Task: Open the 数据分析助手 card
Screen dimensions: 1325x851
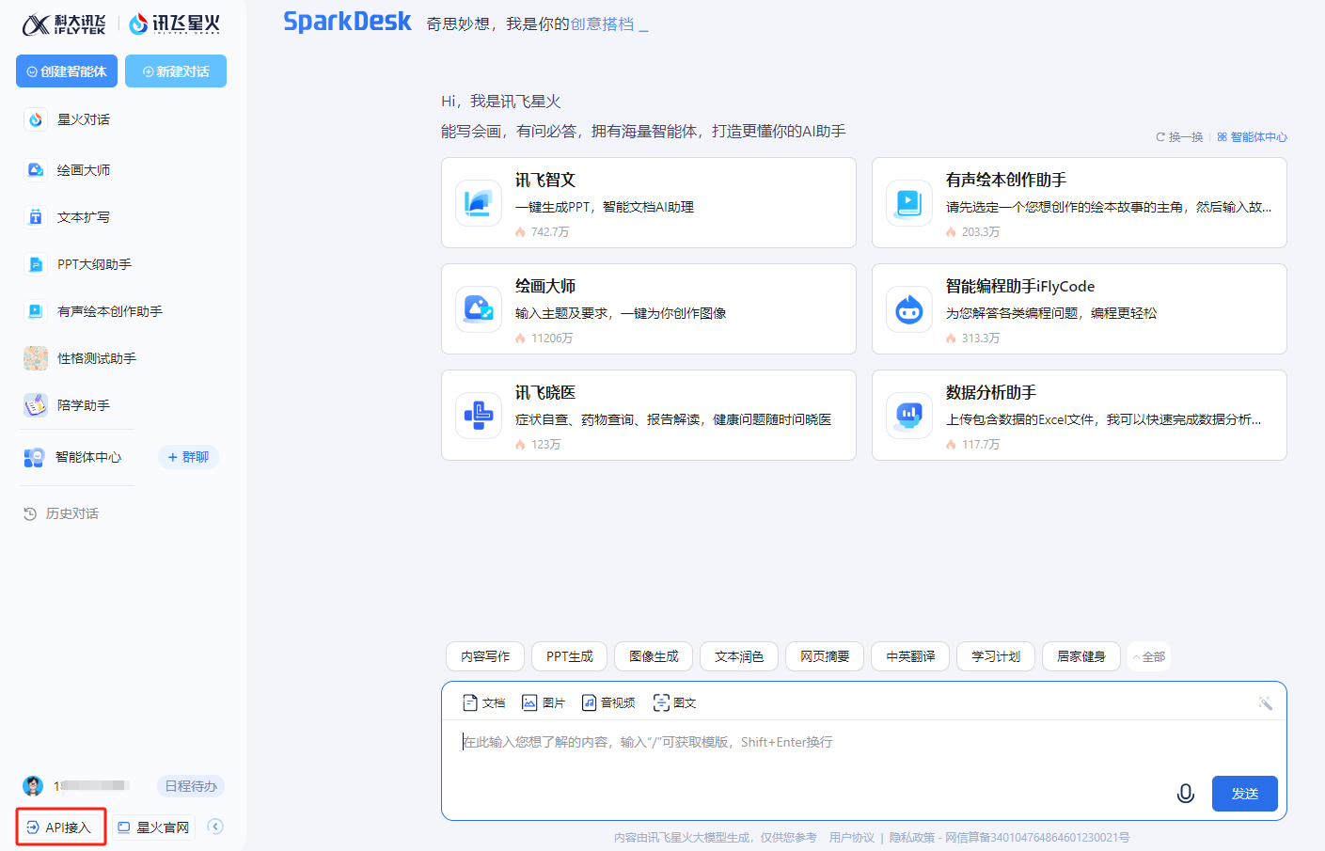Action: [1080, 416]
